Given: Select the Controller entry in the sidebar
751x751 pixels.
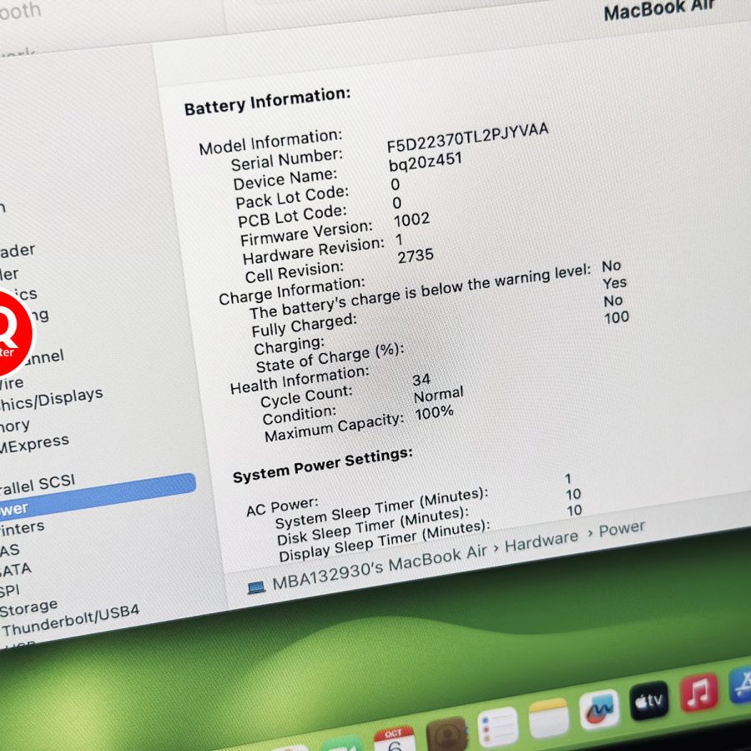Looking at the screenshot, I should point(9,274).
